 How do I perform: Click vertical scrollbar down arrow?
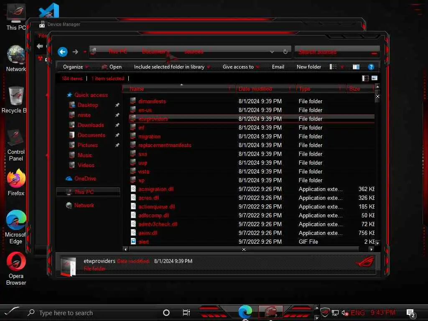[x=377, y=243]
